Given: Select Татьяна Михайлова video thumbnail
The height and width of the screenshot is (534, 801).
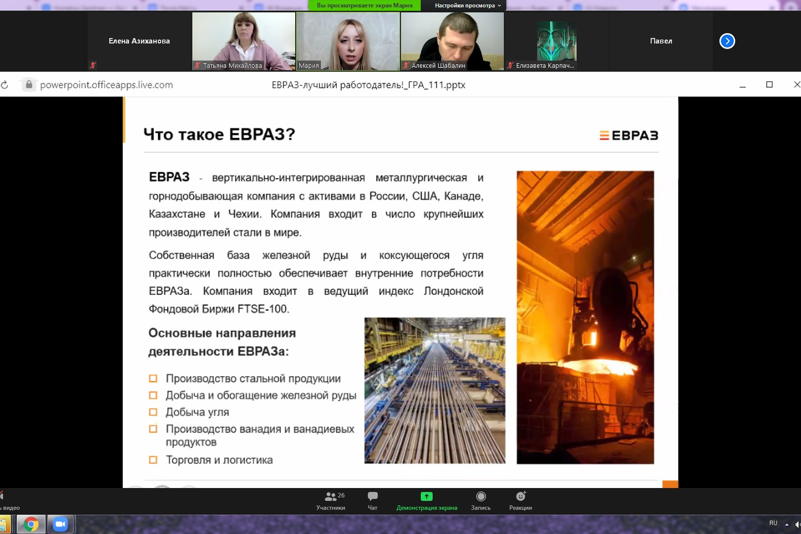Looking at the screenshot, I should [x=244, y=41].
